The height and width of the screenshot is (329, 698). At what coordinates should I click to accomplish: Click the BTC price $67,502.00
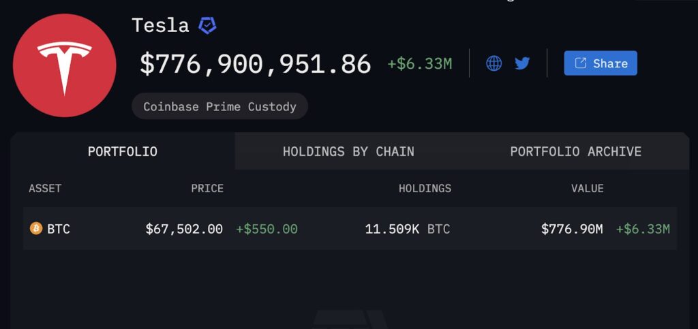[x=184, y=229]
